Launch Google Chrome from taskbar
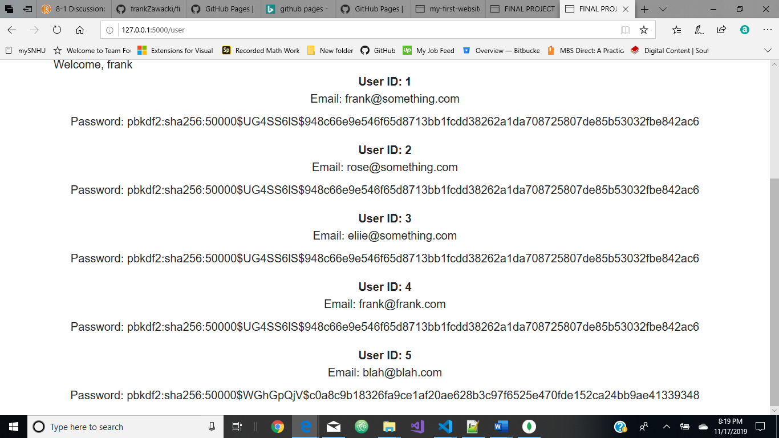 [278, 427]
